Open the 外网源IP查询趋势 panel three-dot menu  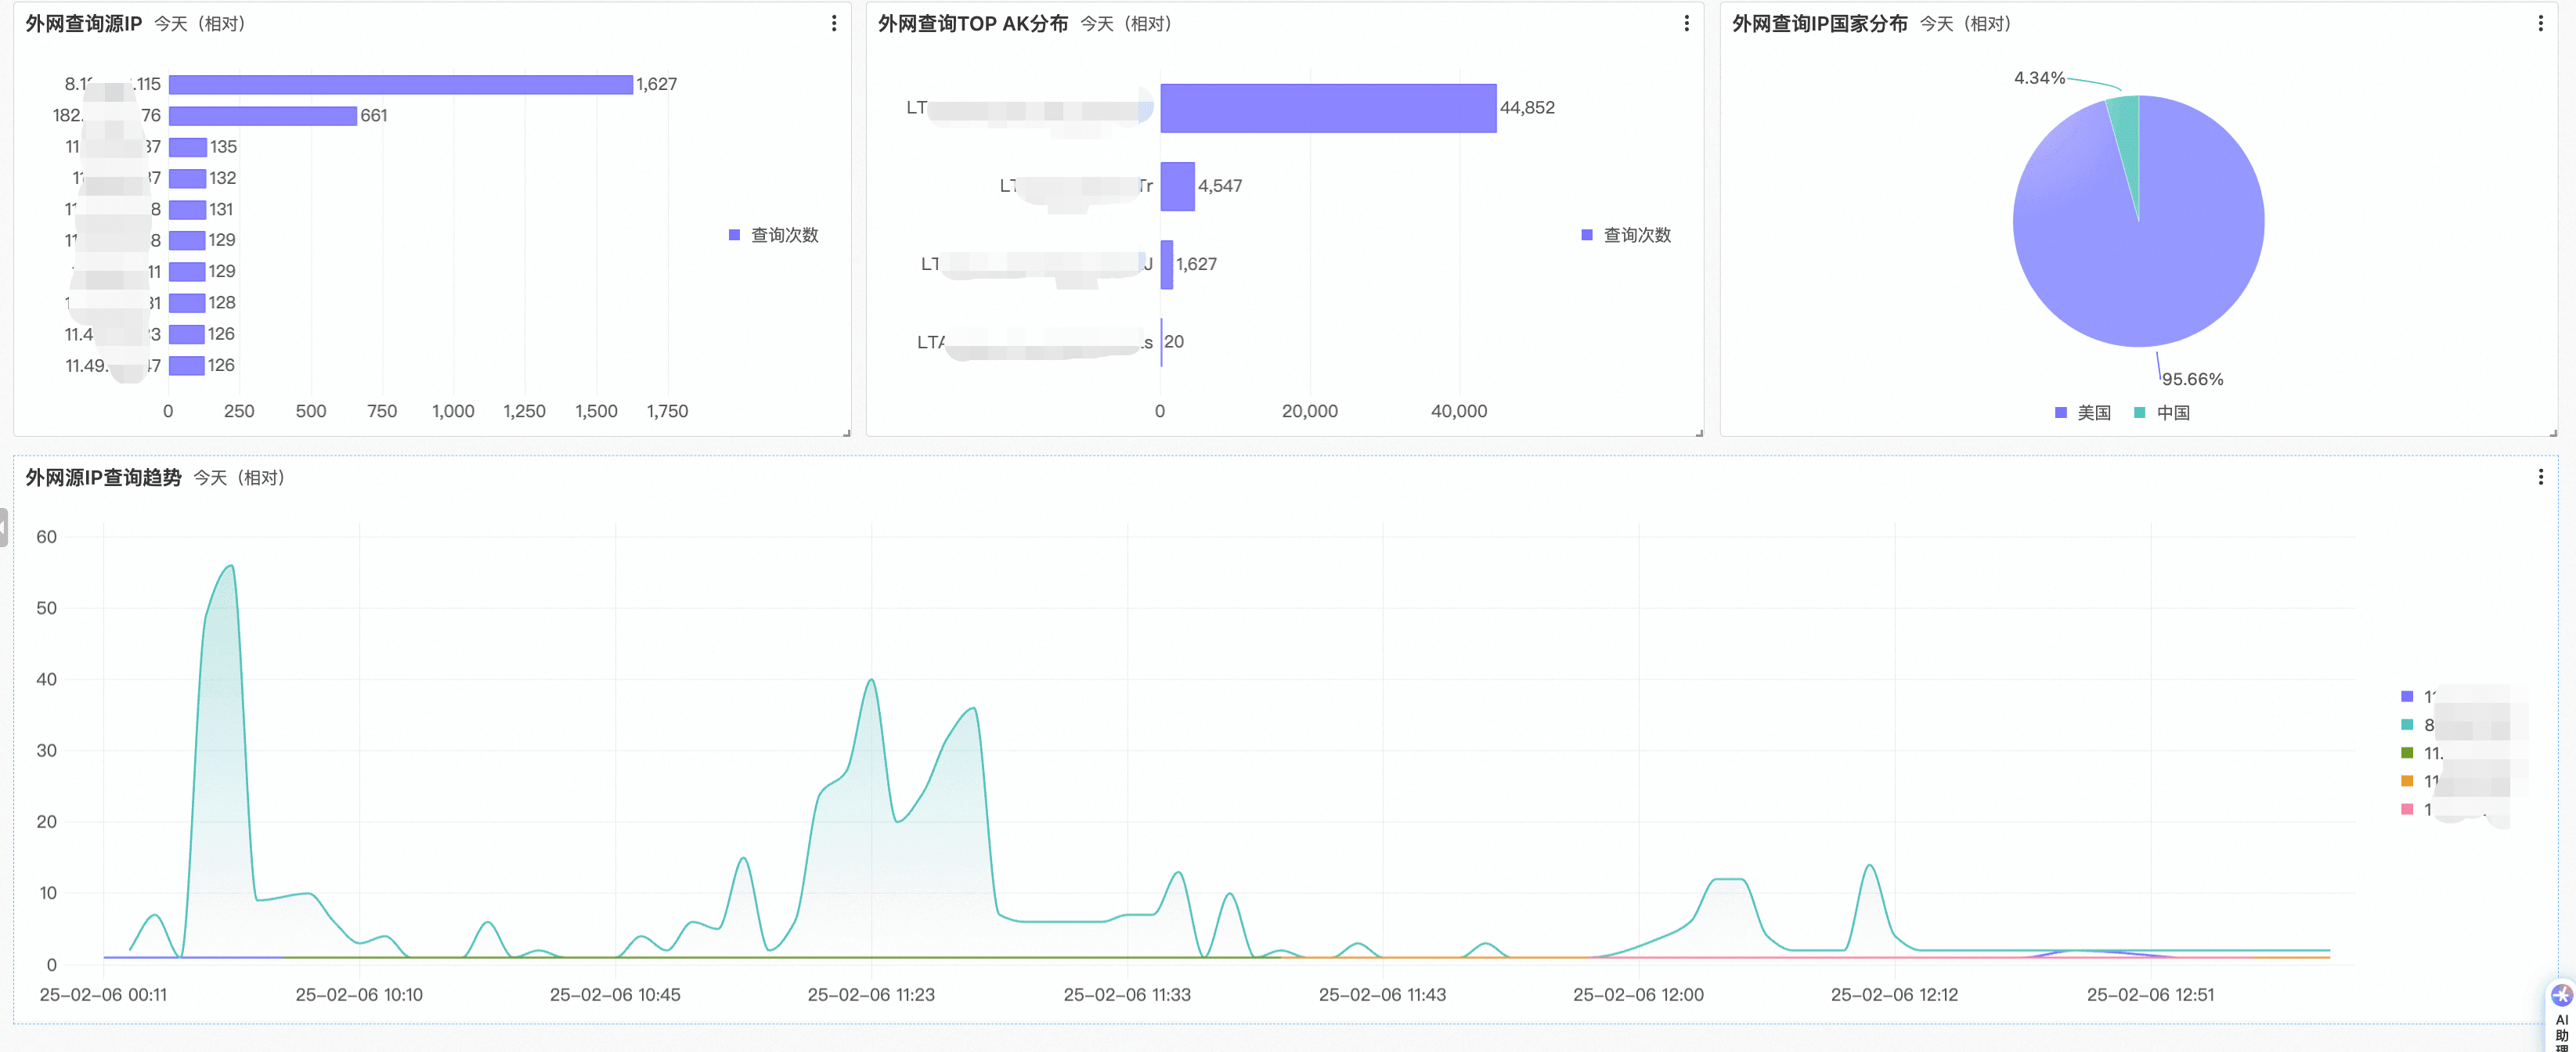pos(2540,477)
